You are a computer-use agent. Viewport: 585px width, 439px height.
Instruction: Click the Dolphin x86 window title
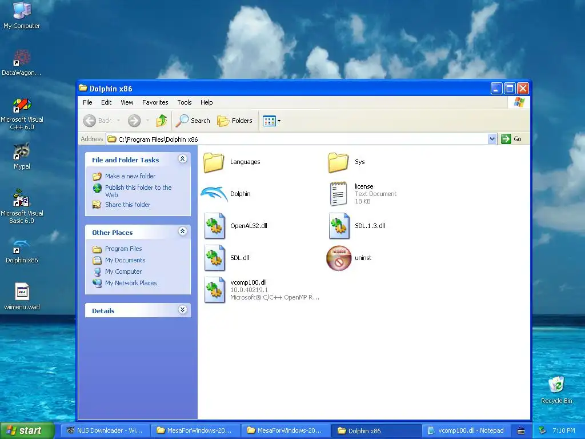(x=111, y=89)
